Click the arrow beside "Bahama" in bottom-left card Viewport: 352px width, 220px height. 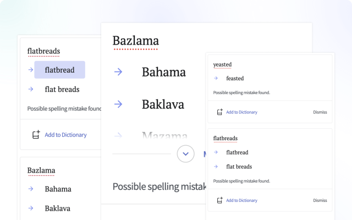(x=31, y=189)
